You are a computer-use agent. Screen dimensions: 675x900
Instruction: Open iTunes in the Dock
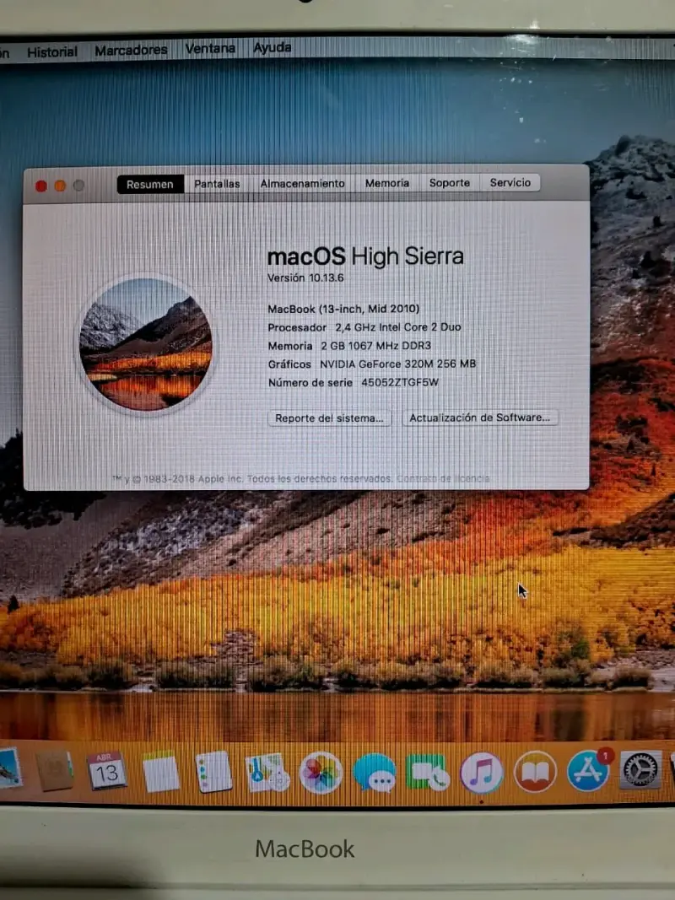click(481, 773)
